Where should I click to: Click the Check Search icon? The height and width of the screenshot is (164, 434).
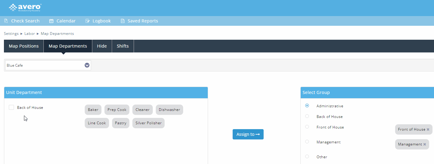tap(6, 21)
